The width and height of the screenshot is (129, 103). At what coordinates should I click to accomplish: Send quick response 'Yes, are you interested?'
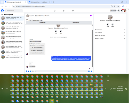coord(37,48)
